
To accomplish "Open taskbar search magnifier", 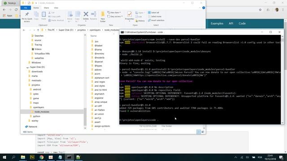I will [x=13, y=157].
